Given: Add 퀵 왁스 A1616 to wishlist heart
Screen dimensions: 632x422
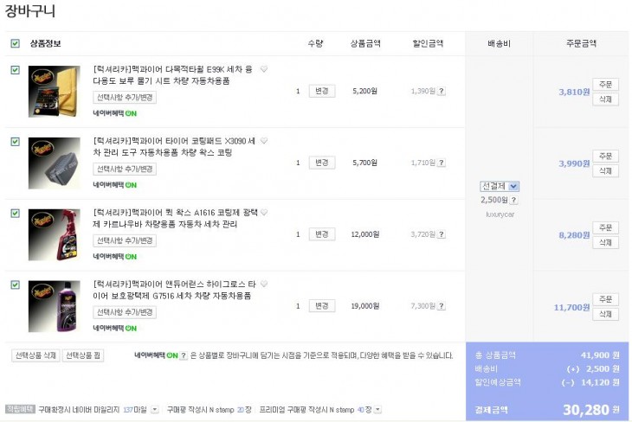Looking at the screenshot, I should point(264,212).
